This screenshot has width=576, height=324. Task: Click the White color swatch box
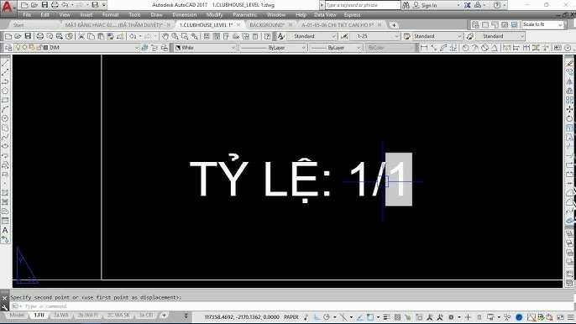178,48
